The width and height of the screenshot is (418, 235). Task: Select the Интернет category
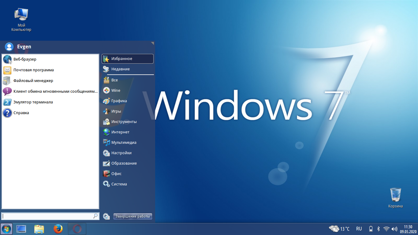pyautogui.click(x=128, y=132)
